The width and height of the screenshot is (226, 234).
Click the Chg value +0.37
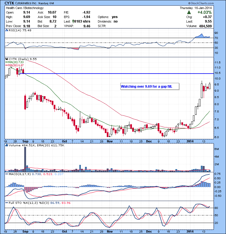(207, 17)
